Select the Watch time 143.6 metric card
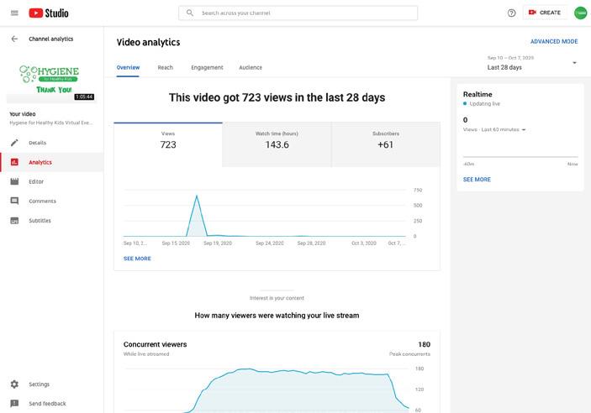 click(277, 144)
